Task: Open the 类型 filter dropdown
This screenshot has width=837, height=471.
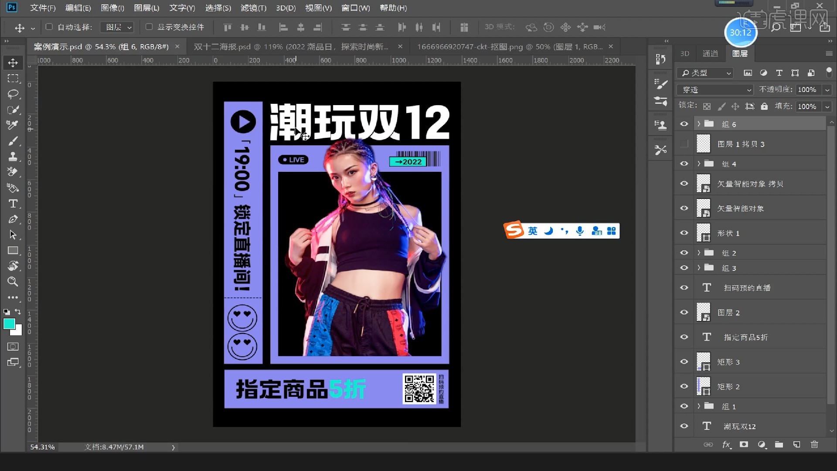Action: pyautogui.click(x=705, y=73)
